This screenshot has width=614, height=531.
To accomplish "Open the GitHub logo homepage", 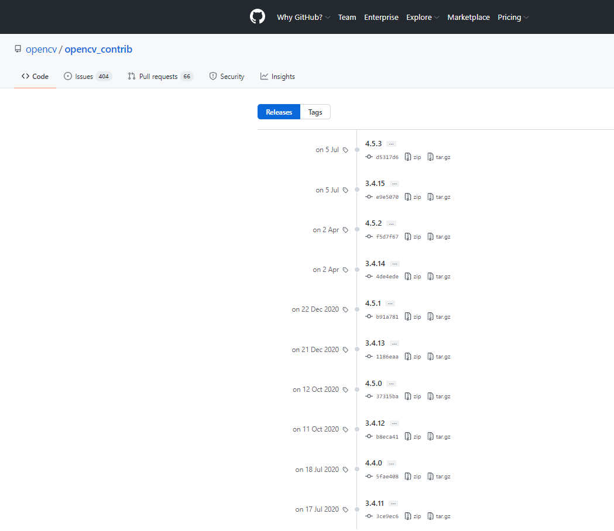I will click(258, 17).
